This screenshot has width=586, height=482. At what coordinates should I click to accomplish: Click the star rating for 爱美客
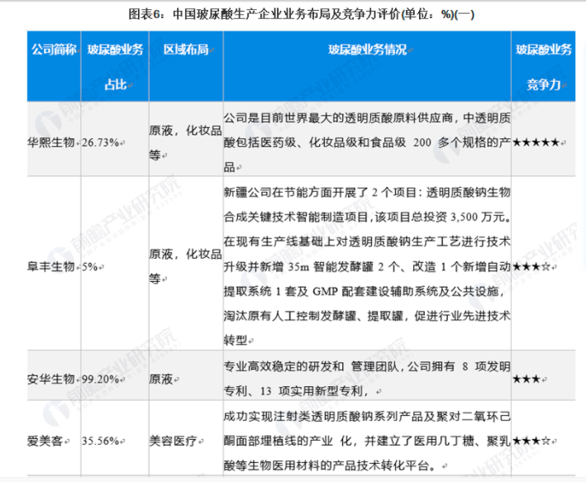531,441
